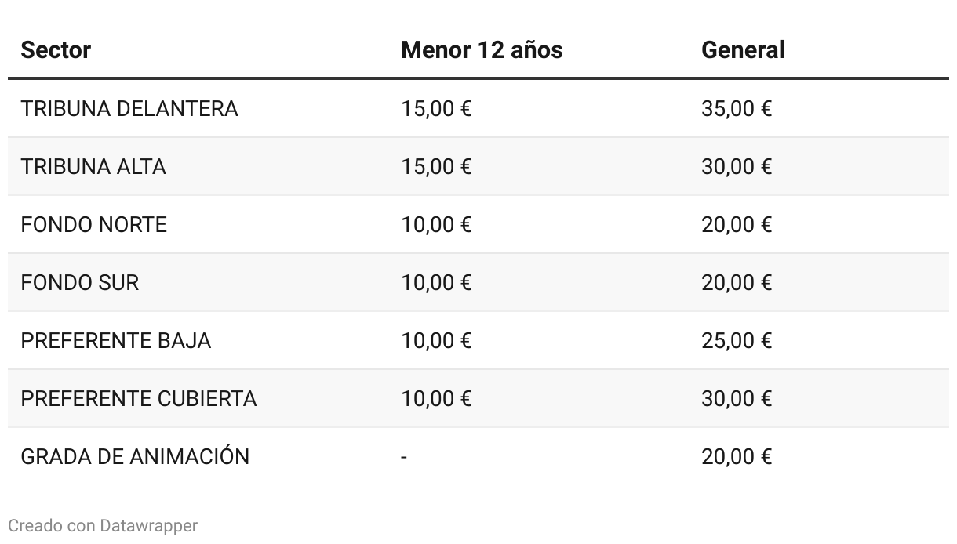Select the Menor 12 años column header

(x=482, y=50)
